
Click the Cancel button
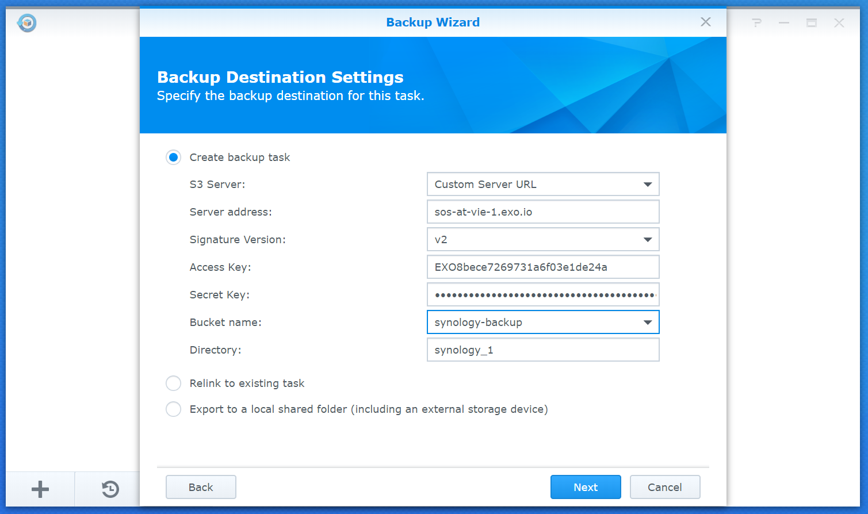(664, 487)
